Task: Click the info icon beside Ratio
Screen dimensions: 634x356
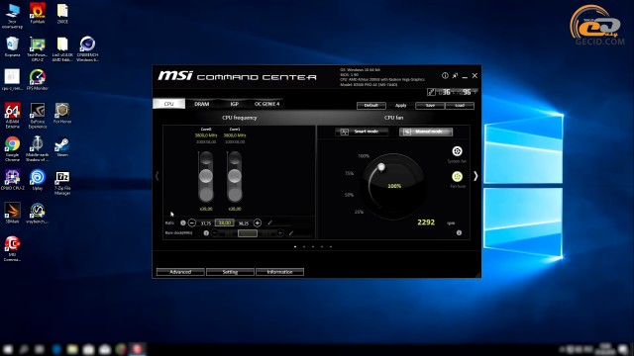Action: point(182,222)
